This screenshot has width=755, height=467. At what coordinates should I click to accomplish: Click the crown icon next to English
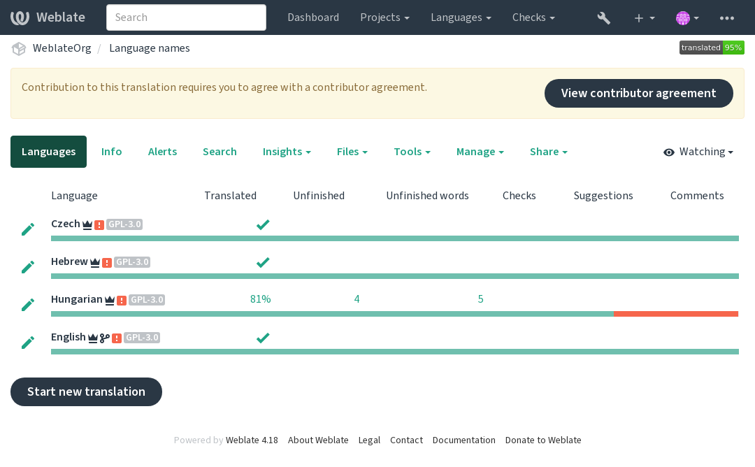93,338
